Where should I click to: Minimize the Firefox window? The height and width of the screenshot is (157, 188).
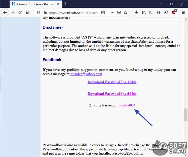[x=161, y=4]
